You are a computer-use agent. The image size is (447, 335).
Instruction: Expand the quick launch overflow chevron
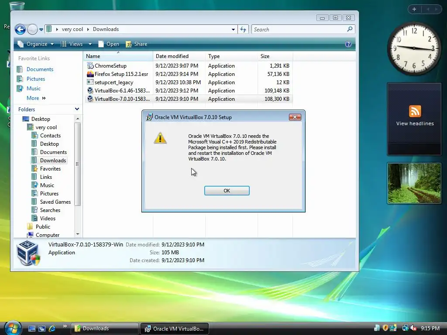click(x=65, y=326)
